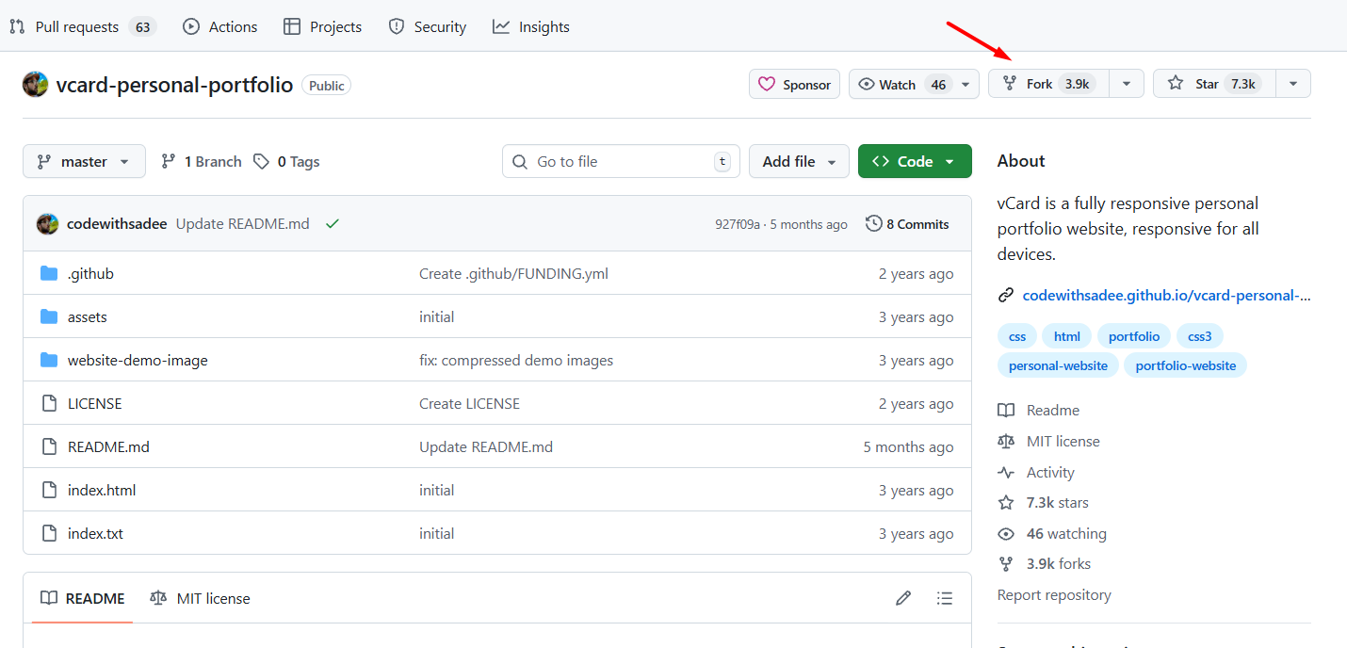The height and width of the screenshot is (648, 1347).
Task: Click the history clock icon near 8 Commits
Action: click(x=871, y=223)
